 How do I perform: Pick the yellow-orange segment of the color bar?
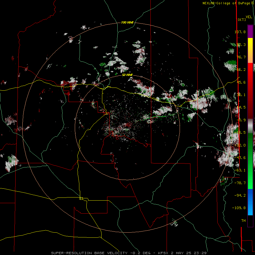(x=250, y=50)
